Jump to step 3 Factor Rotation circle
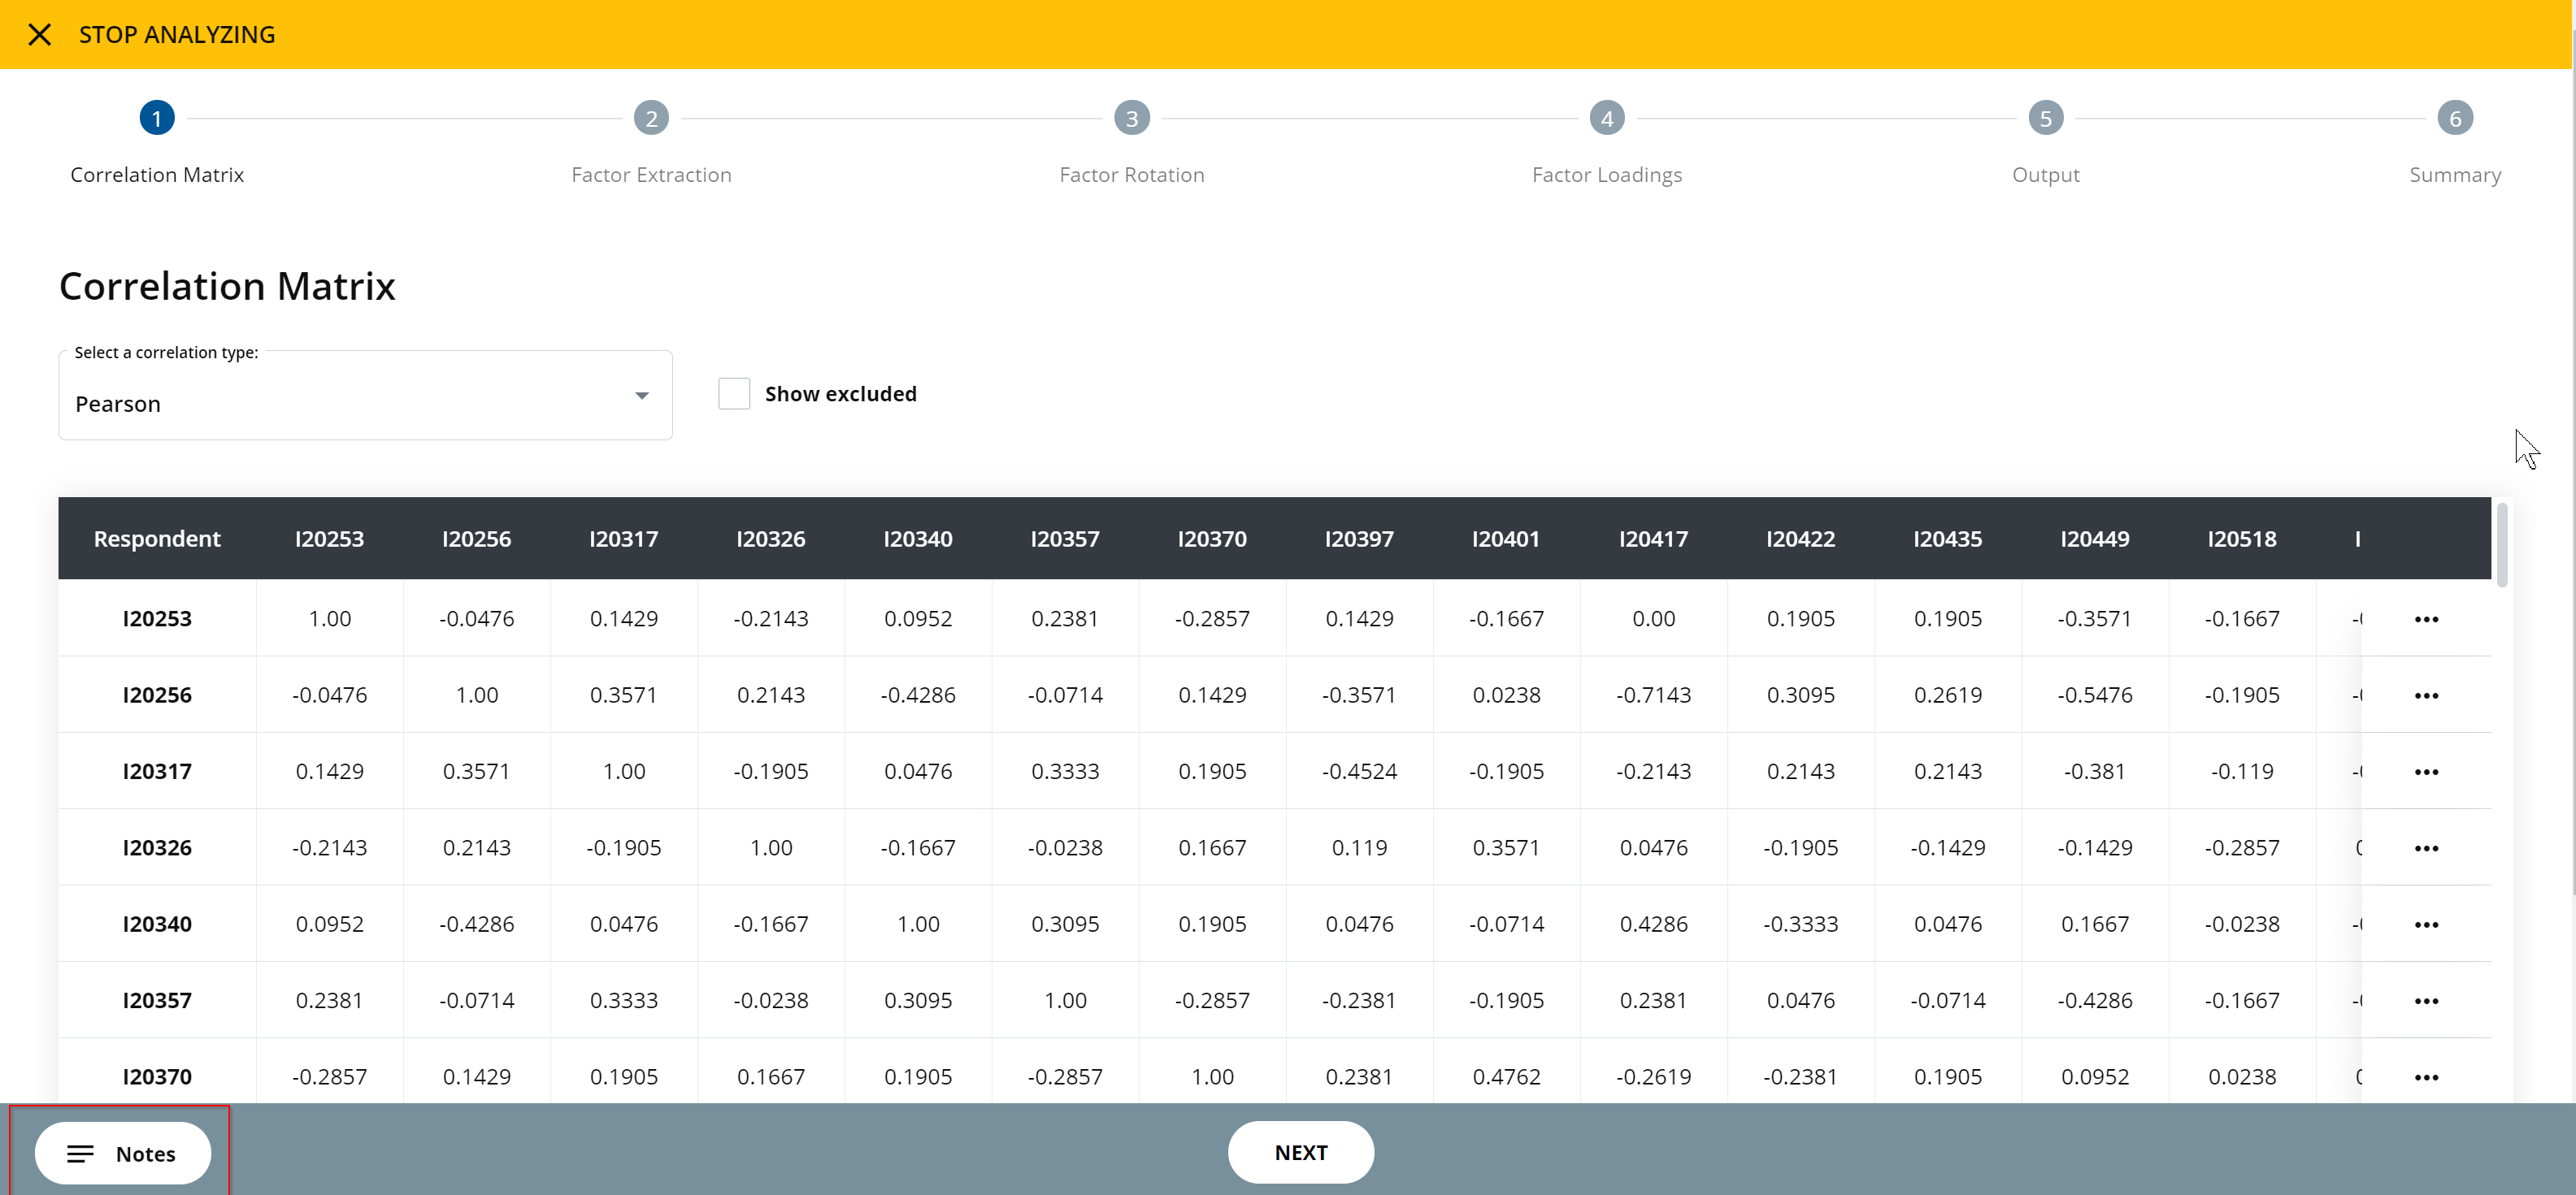Screen dimensions: 2576x1195 click(x=1131, y=118)
